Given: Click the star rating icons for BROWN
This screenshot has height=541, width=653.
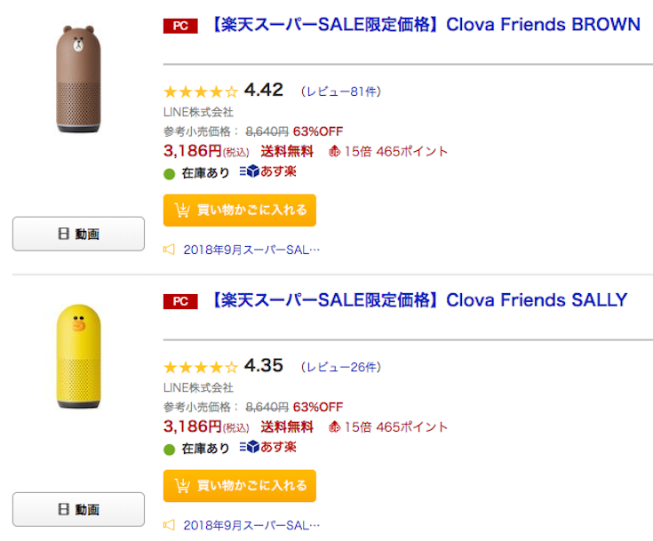Looking at the screenshot, I should pos(201,91).
